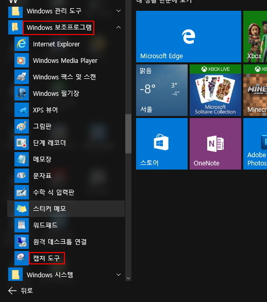Screen dimensions: 267x302
Task: Expand Windows 시스템 chevron
Action: tap(119, 275)
